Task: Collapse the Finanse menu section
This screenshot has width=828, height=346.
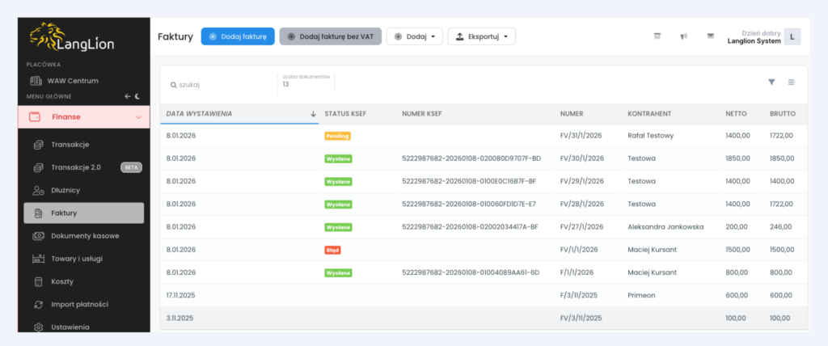Action: coord(138,117)
